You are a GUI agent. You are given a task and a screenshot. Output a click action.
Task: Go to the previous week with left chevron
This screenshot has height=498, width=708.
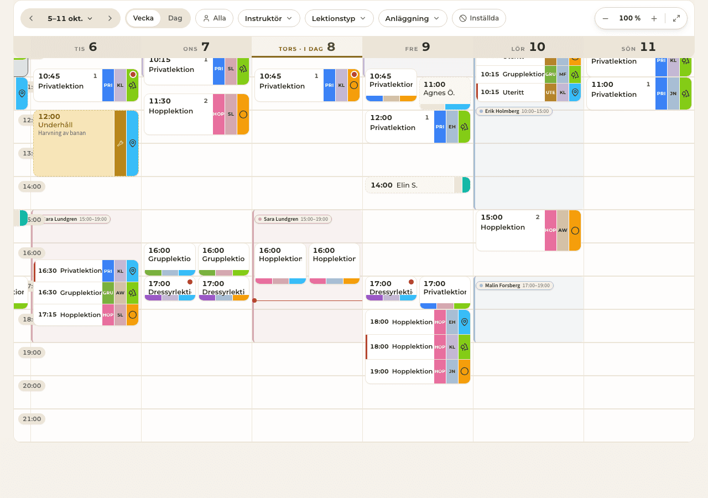point(31,18)
